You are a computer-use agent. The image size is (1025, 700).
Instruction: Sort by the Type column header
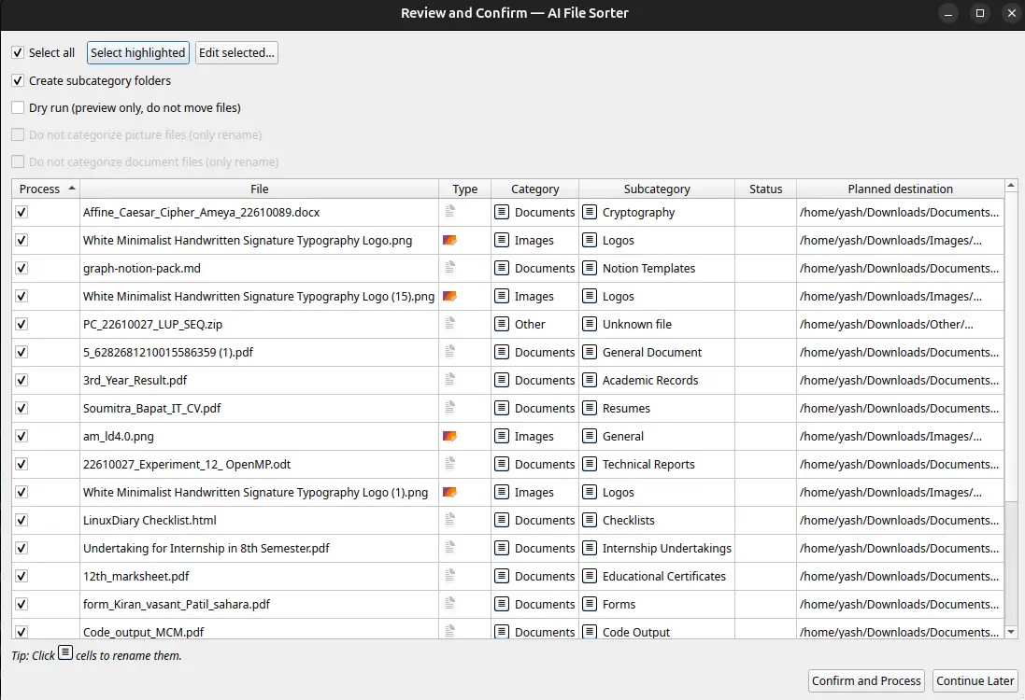point(464,189)
